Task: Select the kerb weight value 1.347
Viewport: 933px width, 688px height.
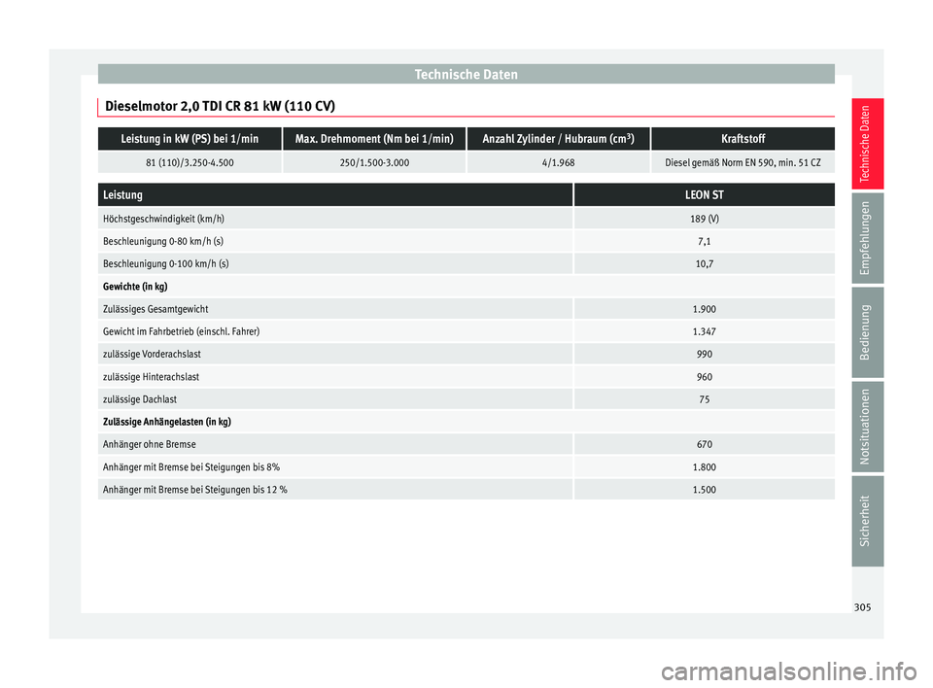Action: click(705, 331)
